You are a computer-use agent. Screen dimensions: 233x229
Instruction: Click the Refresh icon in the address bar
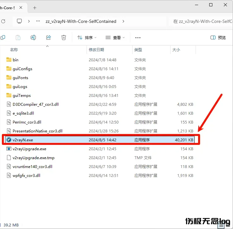3,21
